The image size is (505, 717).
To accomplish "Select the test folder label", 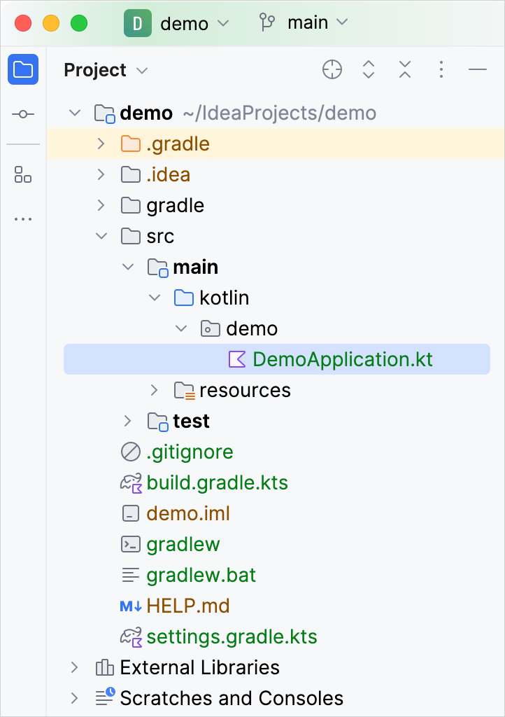I will click(x=191, y=421).
